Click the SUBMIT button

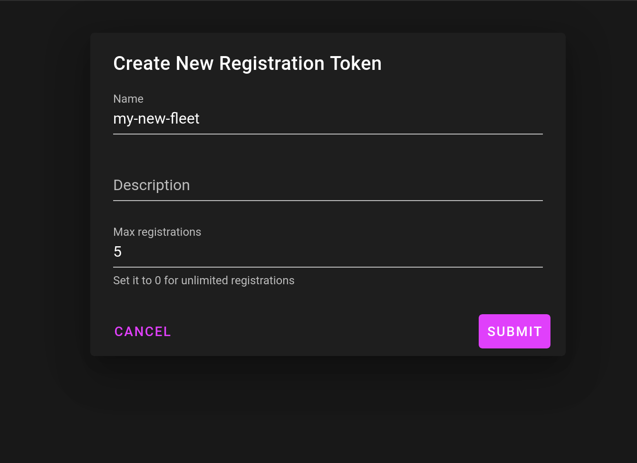click(514, 331)
